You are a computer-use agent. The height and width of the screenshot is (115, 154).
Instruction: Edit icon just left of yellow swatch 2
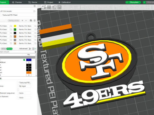(x=11, y=26)
